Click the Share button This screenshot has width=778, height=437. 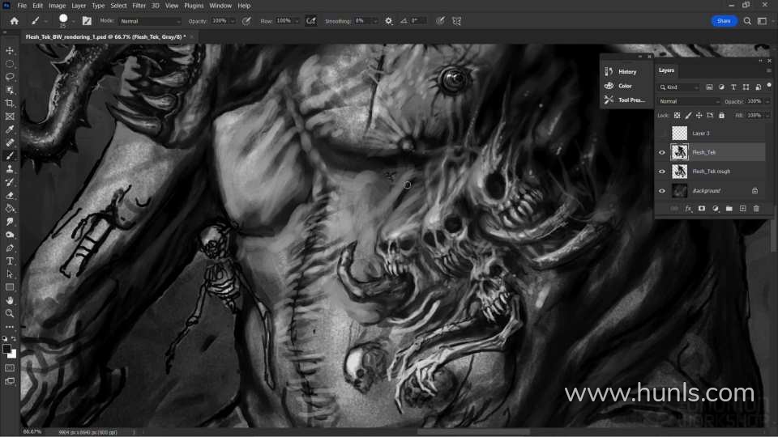tap(724, 21)
